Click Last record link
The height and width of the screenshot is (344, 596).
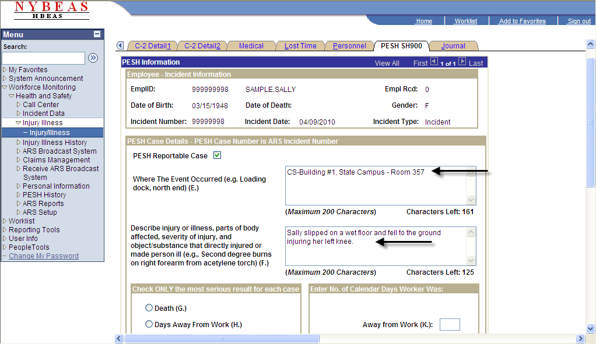476,63
